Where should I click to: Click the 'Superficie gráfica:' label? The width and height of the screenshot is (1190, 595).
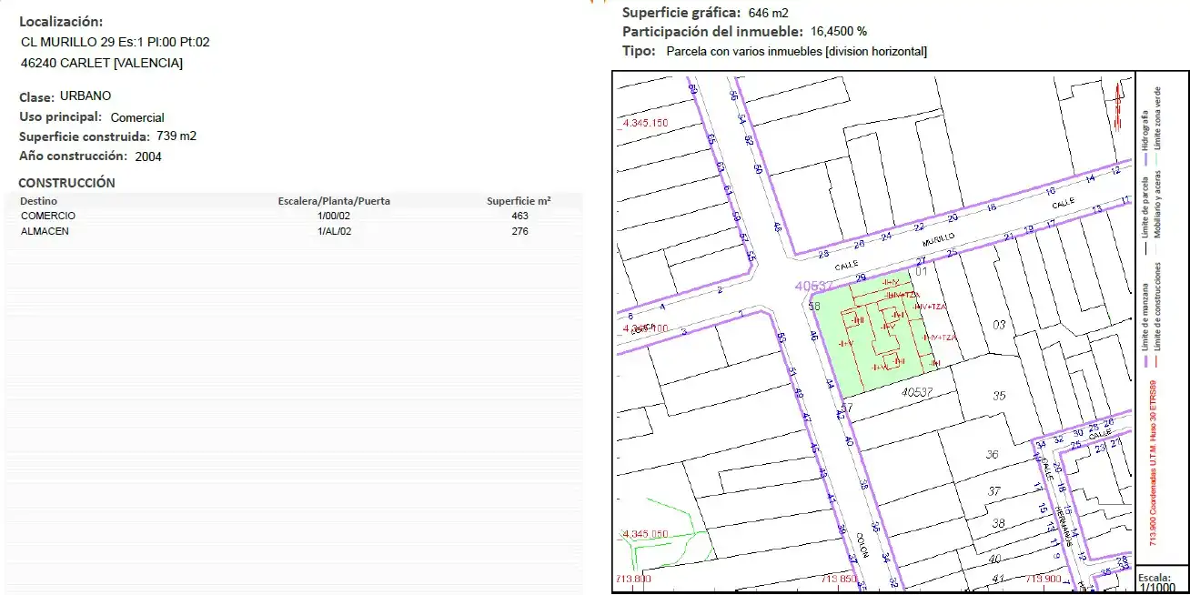681,13
